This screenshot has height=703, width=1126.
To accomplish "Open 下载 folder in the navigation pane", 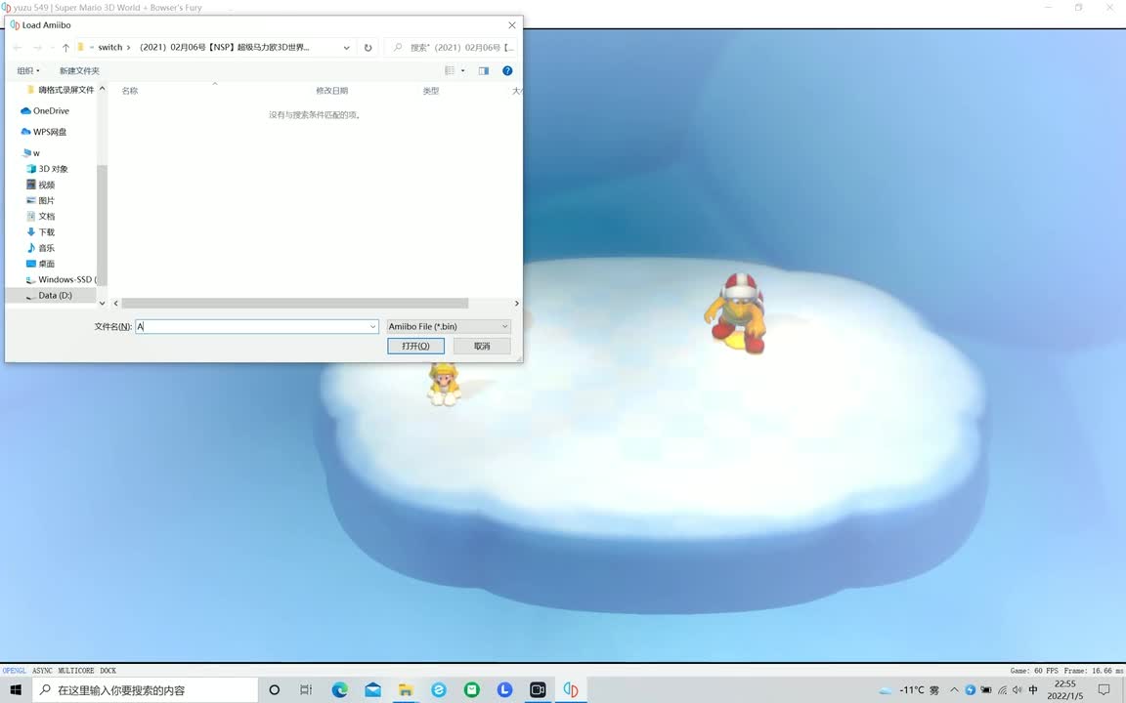I will pyautogui.click(x=41, y=231).
